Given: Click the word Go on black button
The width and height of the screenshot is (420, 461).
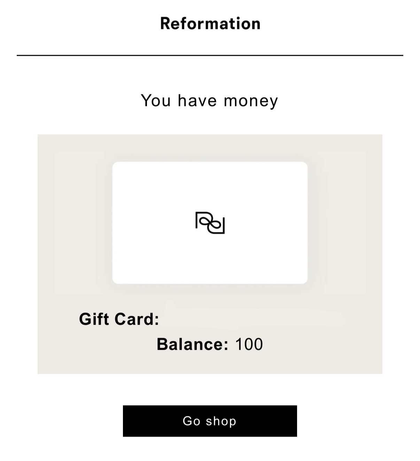Looking at the screenshot, I should (192, 421).
